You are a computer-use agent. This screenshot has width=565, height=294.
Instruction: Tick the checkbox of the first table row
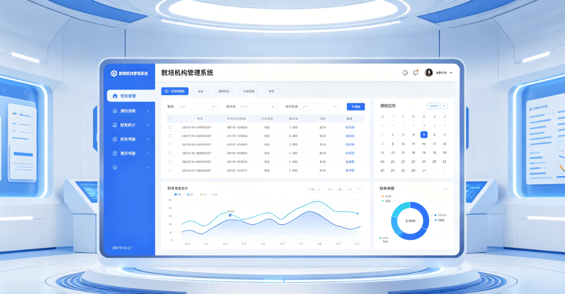pyautogui.click(x=170, y=127)
